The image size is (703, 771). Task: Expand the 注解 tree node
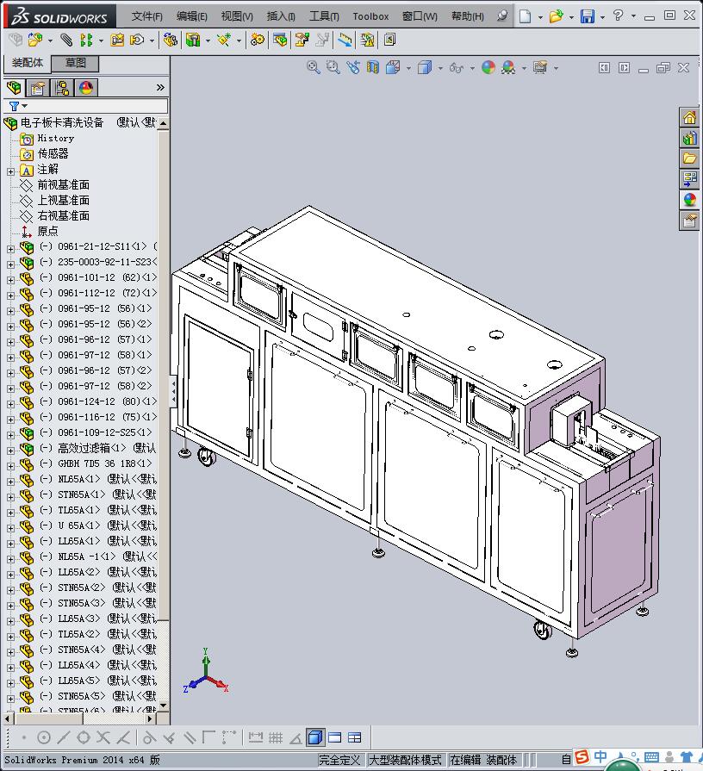click(11, 171)
